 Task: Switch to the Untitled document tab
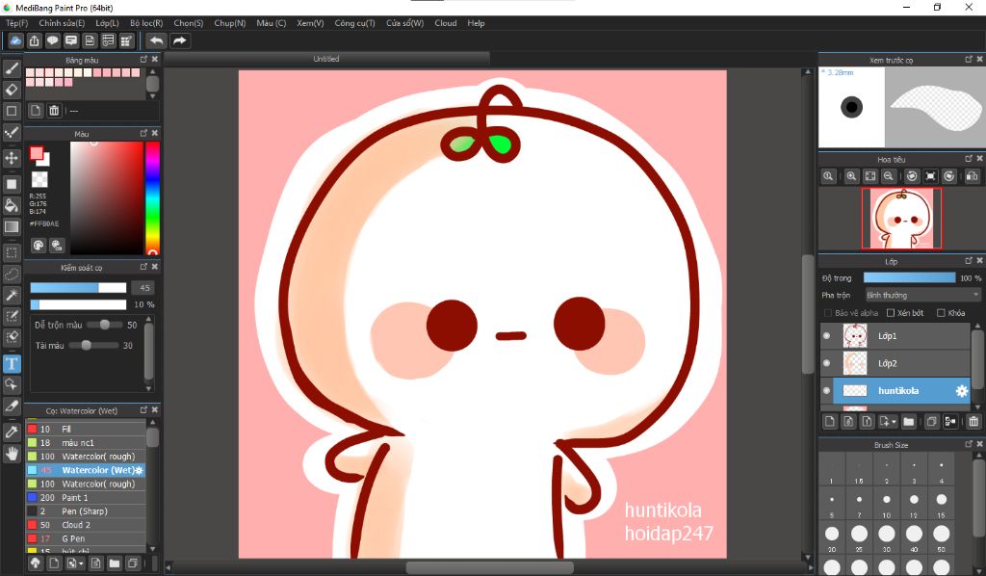pyautogui.click(x=326, y=59)
